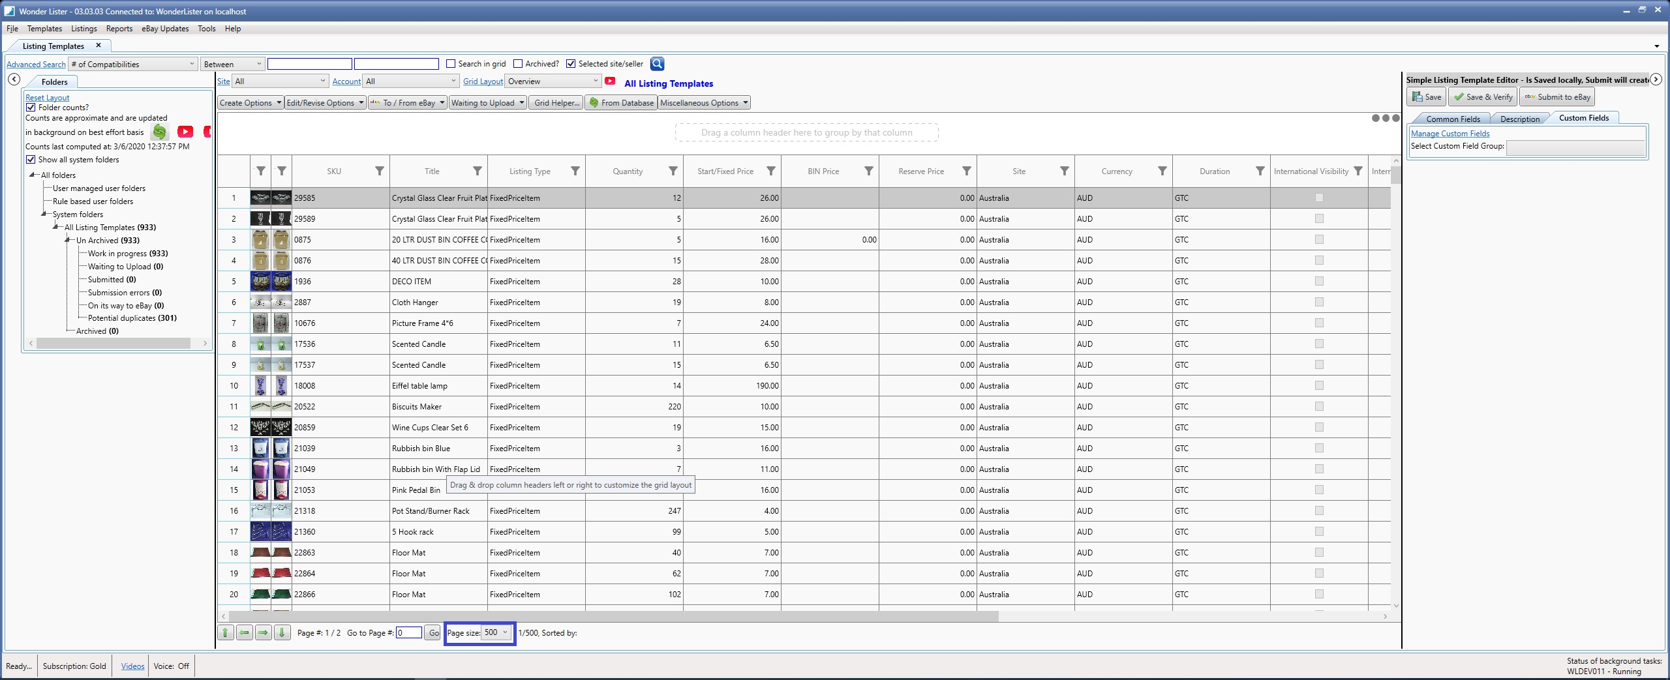Enable the Search in grid checkbox

coord(451,63)
